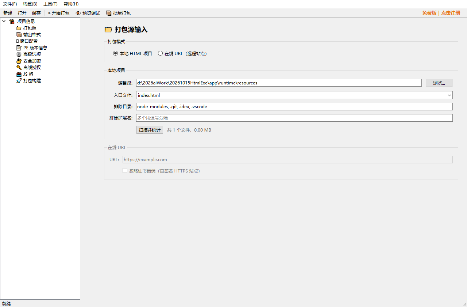
Task: Open the 工具(T) menu
Action: [x=50, y=4]
